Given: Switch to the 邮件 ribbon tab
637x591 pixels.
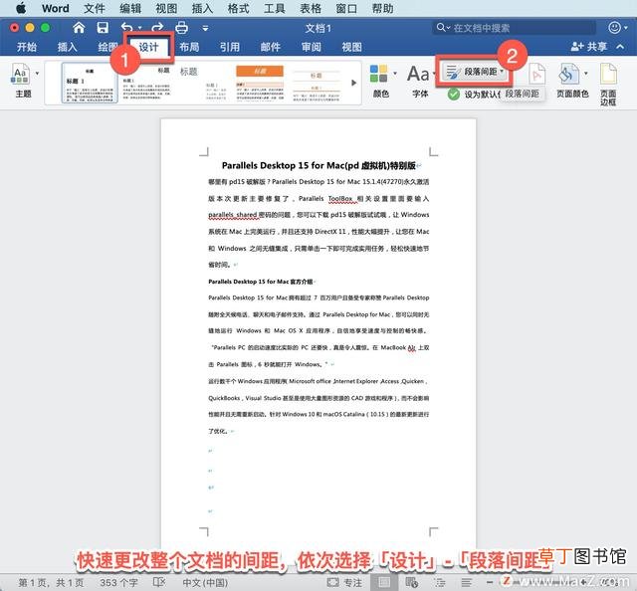Looking at the screenshot, I should click(x=270, y=47).
